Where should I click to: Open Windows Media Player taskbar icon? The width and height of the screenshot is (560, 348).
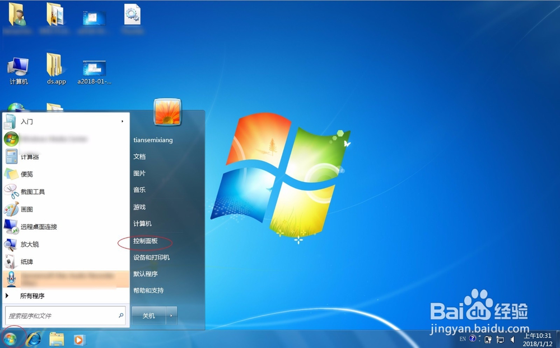click(78, 340)
